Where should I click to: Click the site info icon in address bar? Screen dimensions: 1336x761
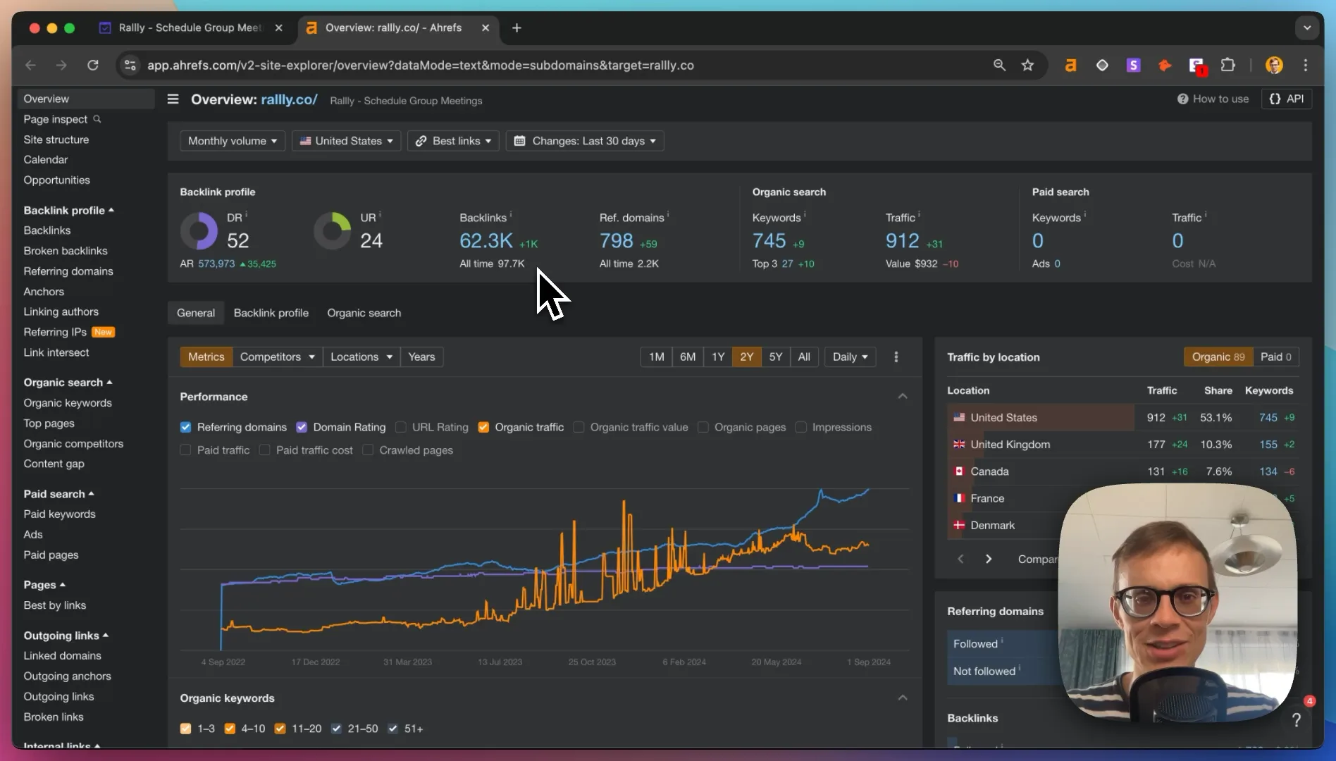coord(130,66)
